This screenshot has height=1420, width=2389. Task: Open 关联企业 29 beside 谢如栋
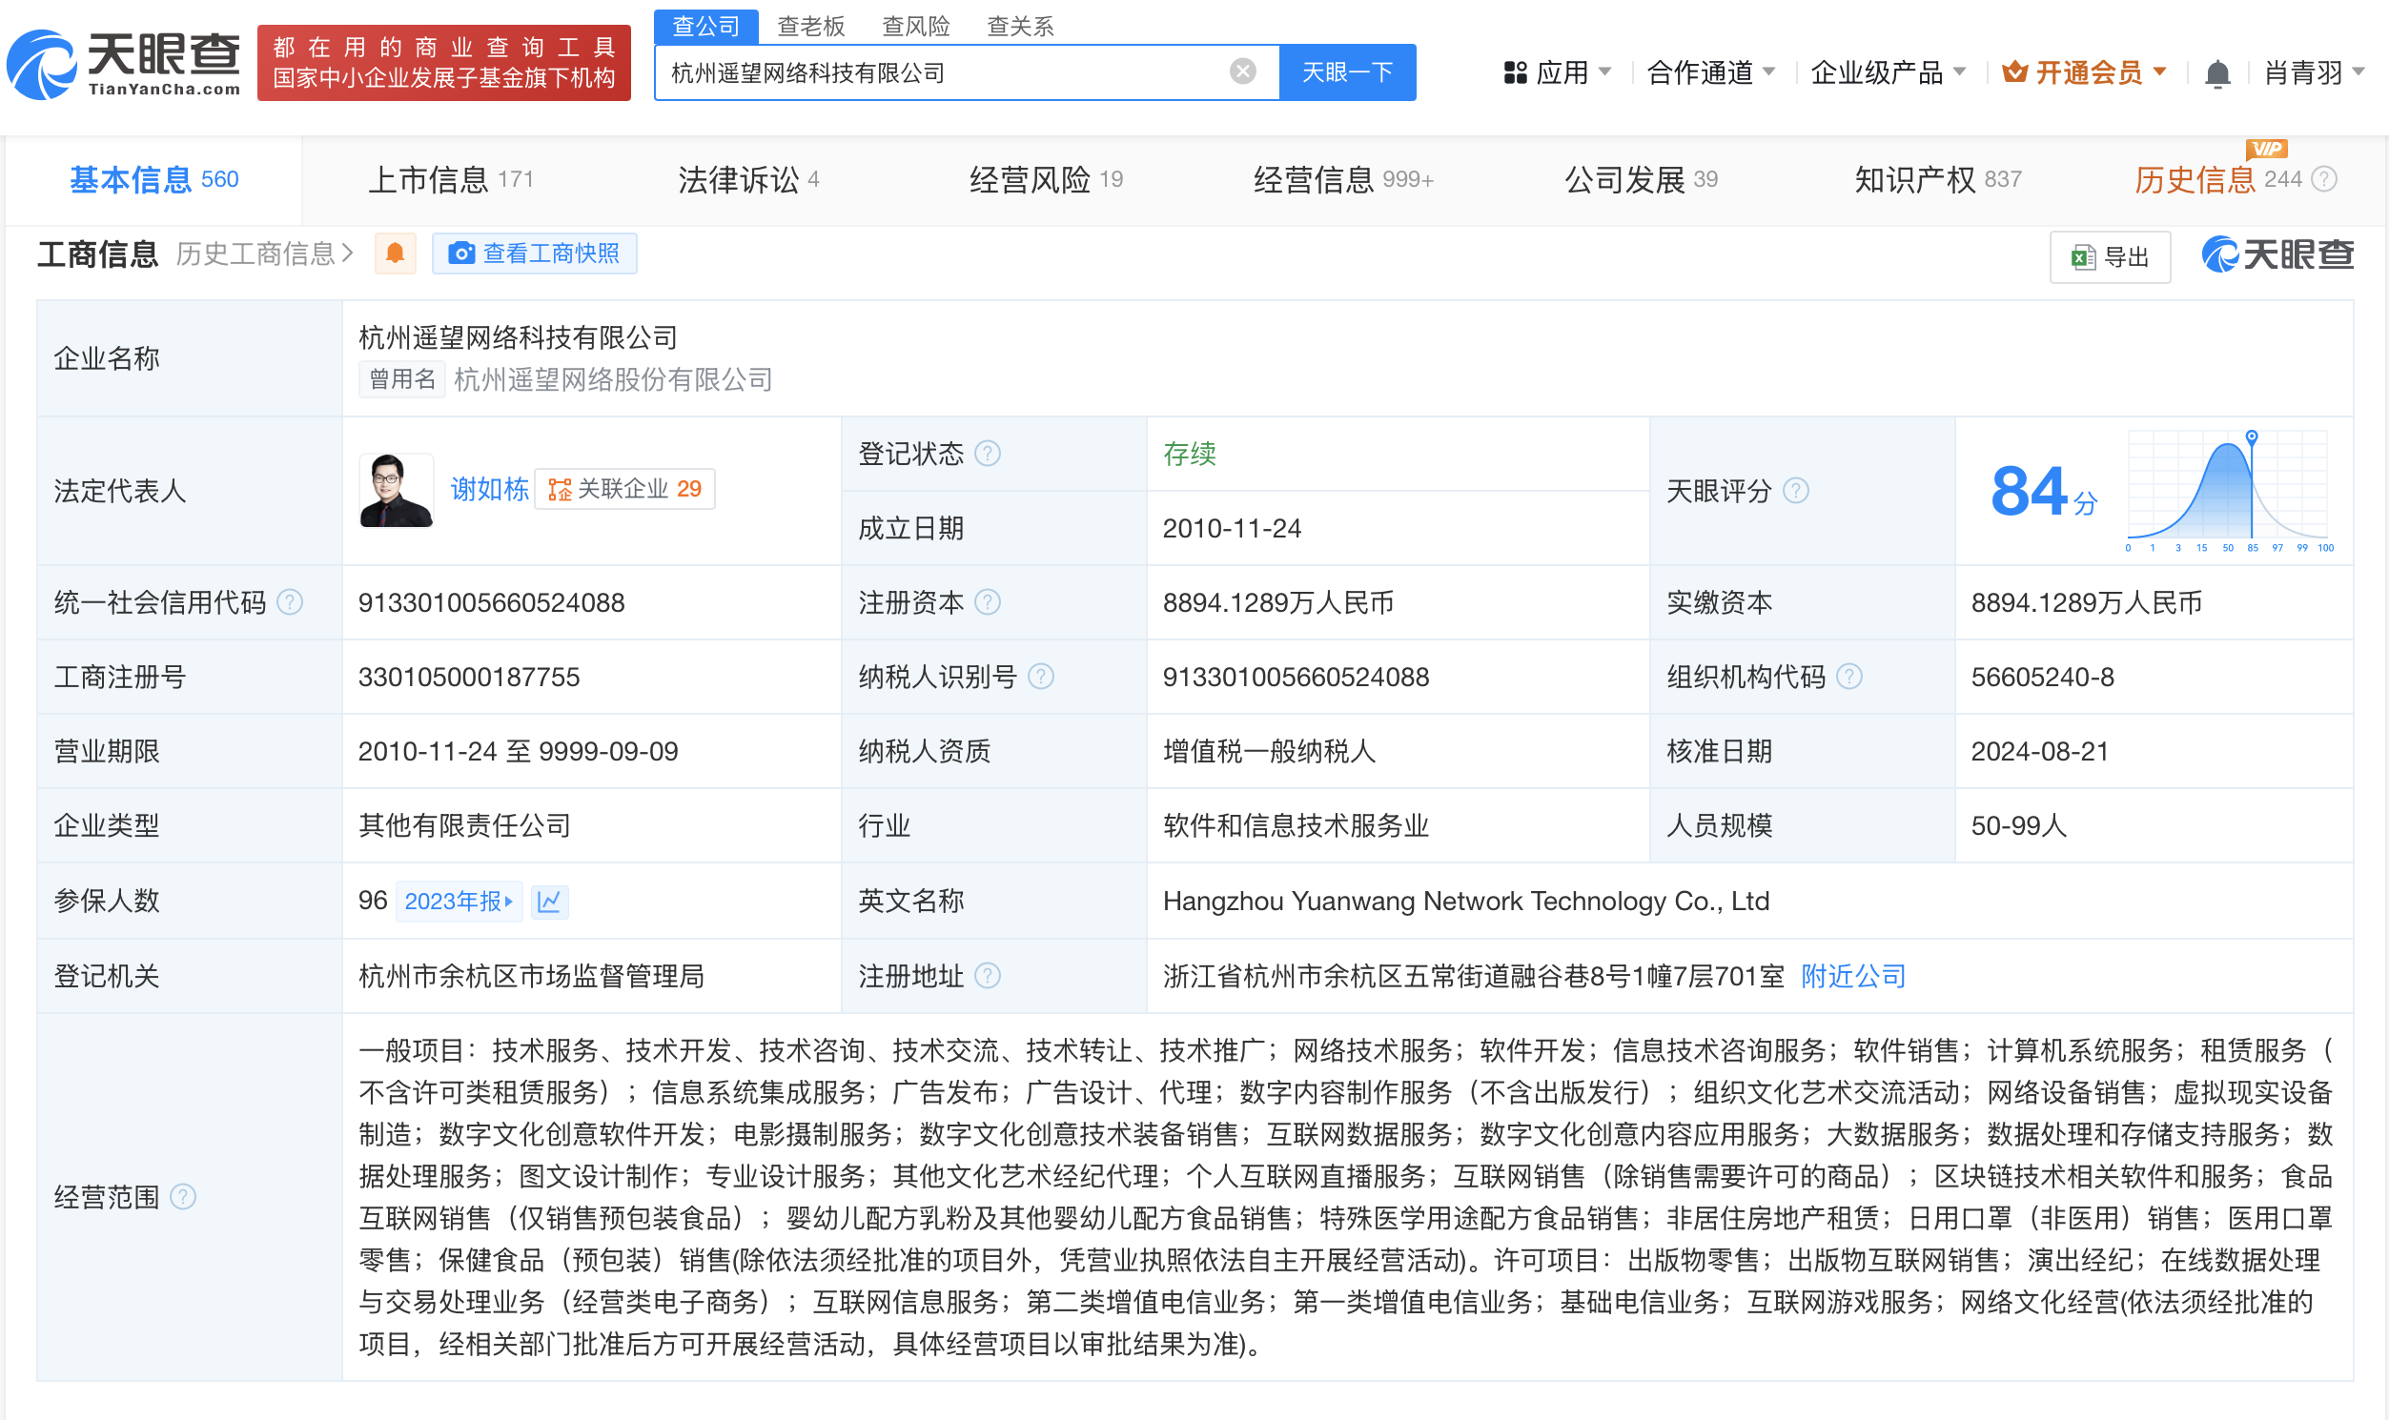tap(624, 488)
